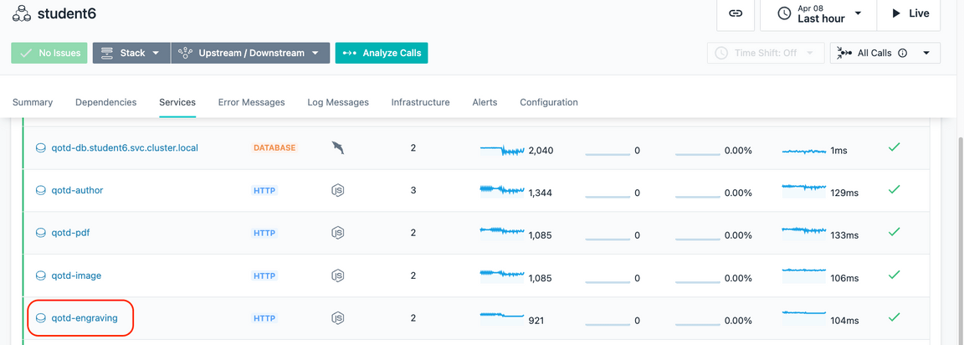
Task: Click the 1,344 calls value
Action: pyautogui.click(x=541, y=193)
